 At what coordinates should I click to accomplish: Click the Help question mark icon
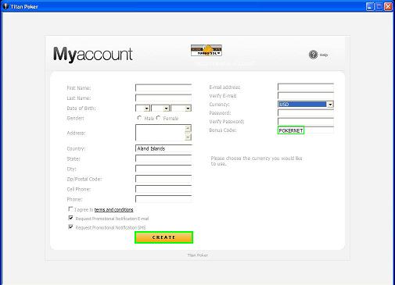(313, 55)
